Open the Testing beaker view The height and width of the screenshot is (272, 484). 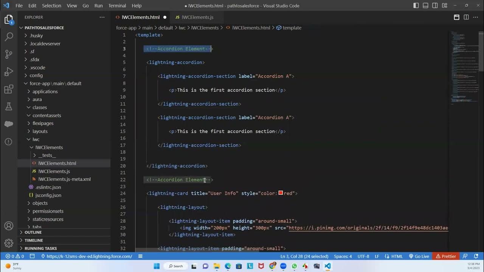tap(9, 107)
